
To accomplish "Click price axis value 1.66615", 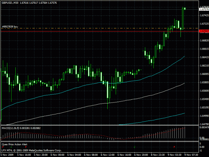I will (x=204, y=49).
